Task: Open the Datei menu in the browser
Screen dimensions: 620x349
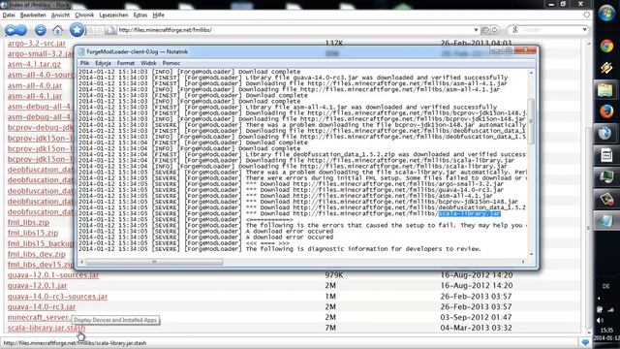Action: 9,15
